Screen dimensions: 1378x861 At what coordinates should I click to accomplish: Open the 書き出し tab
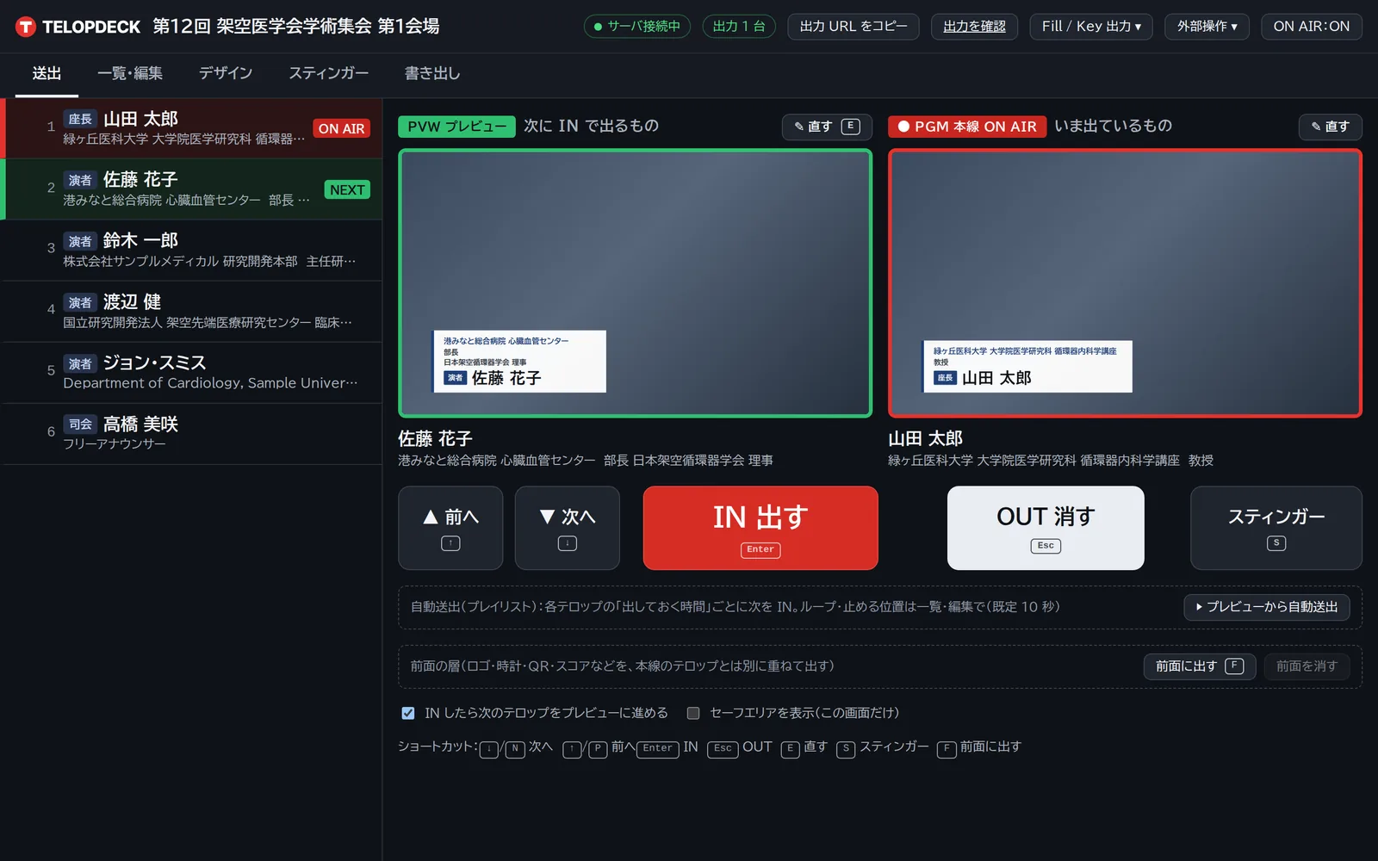point(432,74)
